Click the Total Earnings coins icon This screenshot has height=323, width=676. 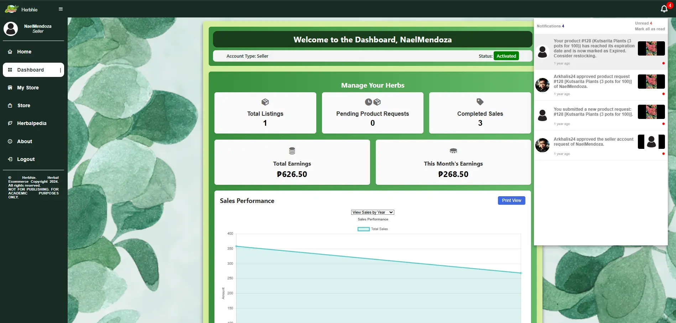point(292,151)
